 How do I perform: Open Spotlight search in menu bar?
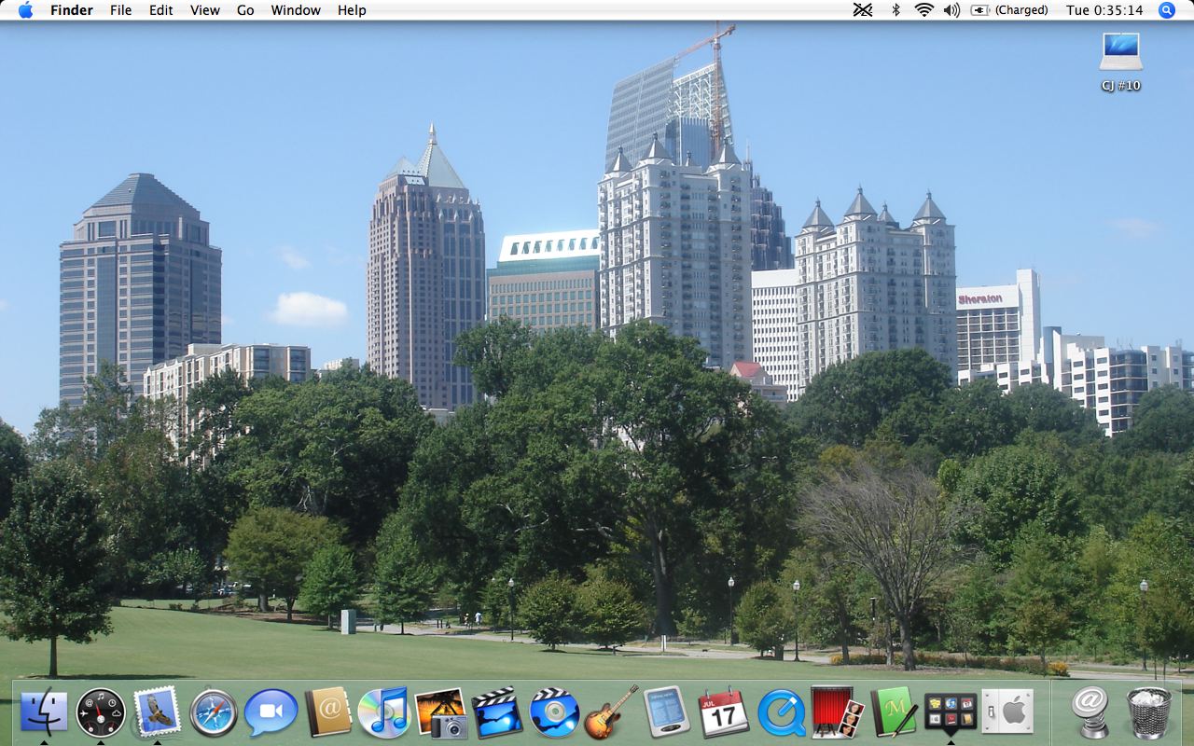coord(1167,10)
